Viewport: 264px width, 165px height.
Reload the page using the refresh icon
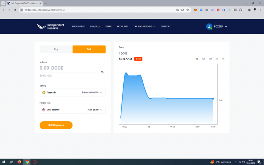(15, 10)
